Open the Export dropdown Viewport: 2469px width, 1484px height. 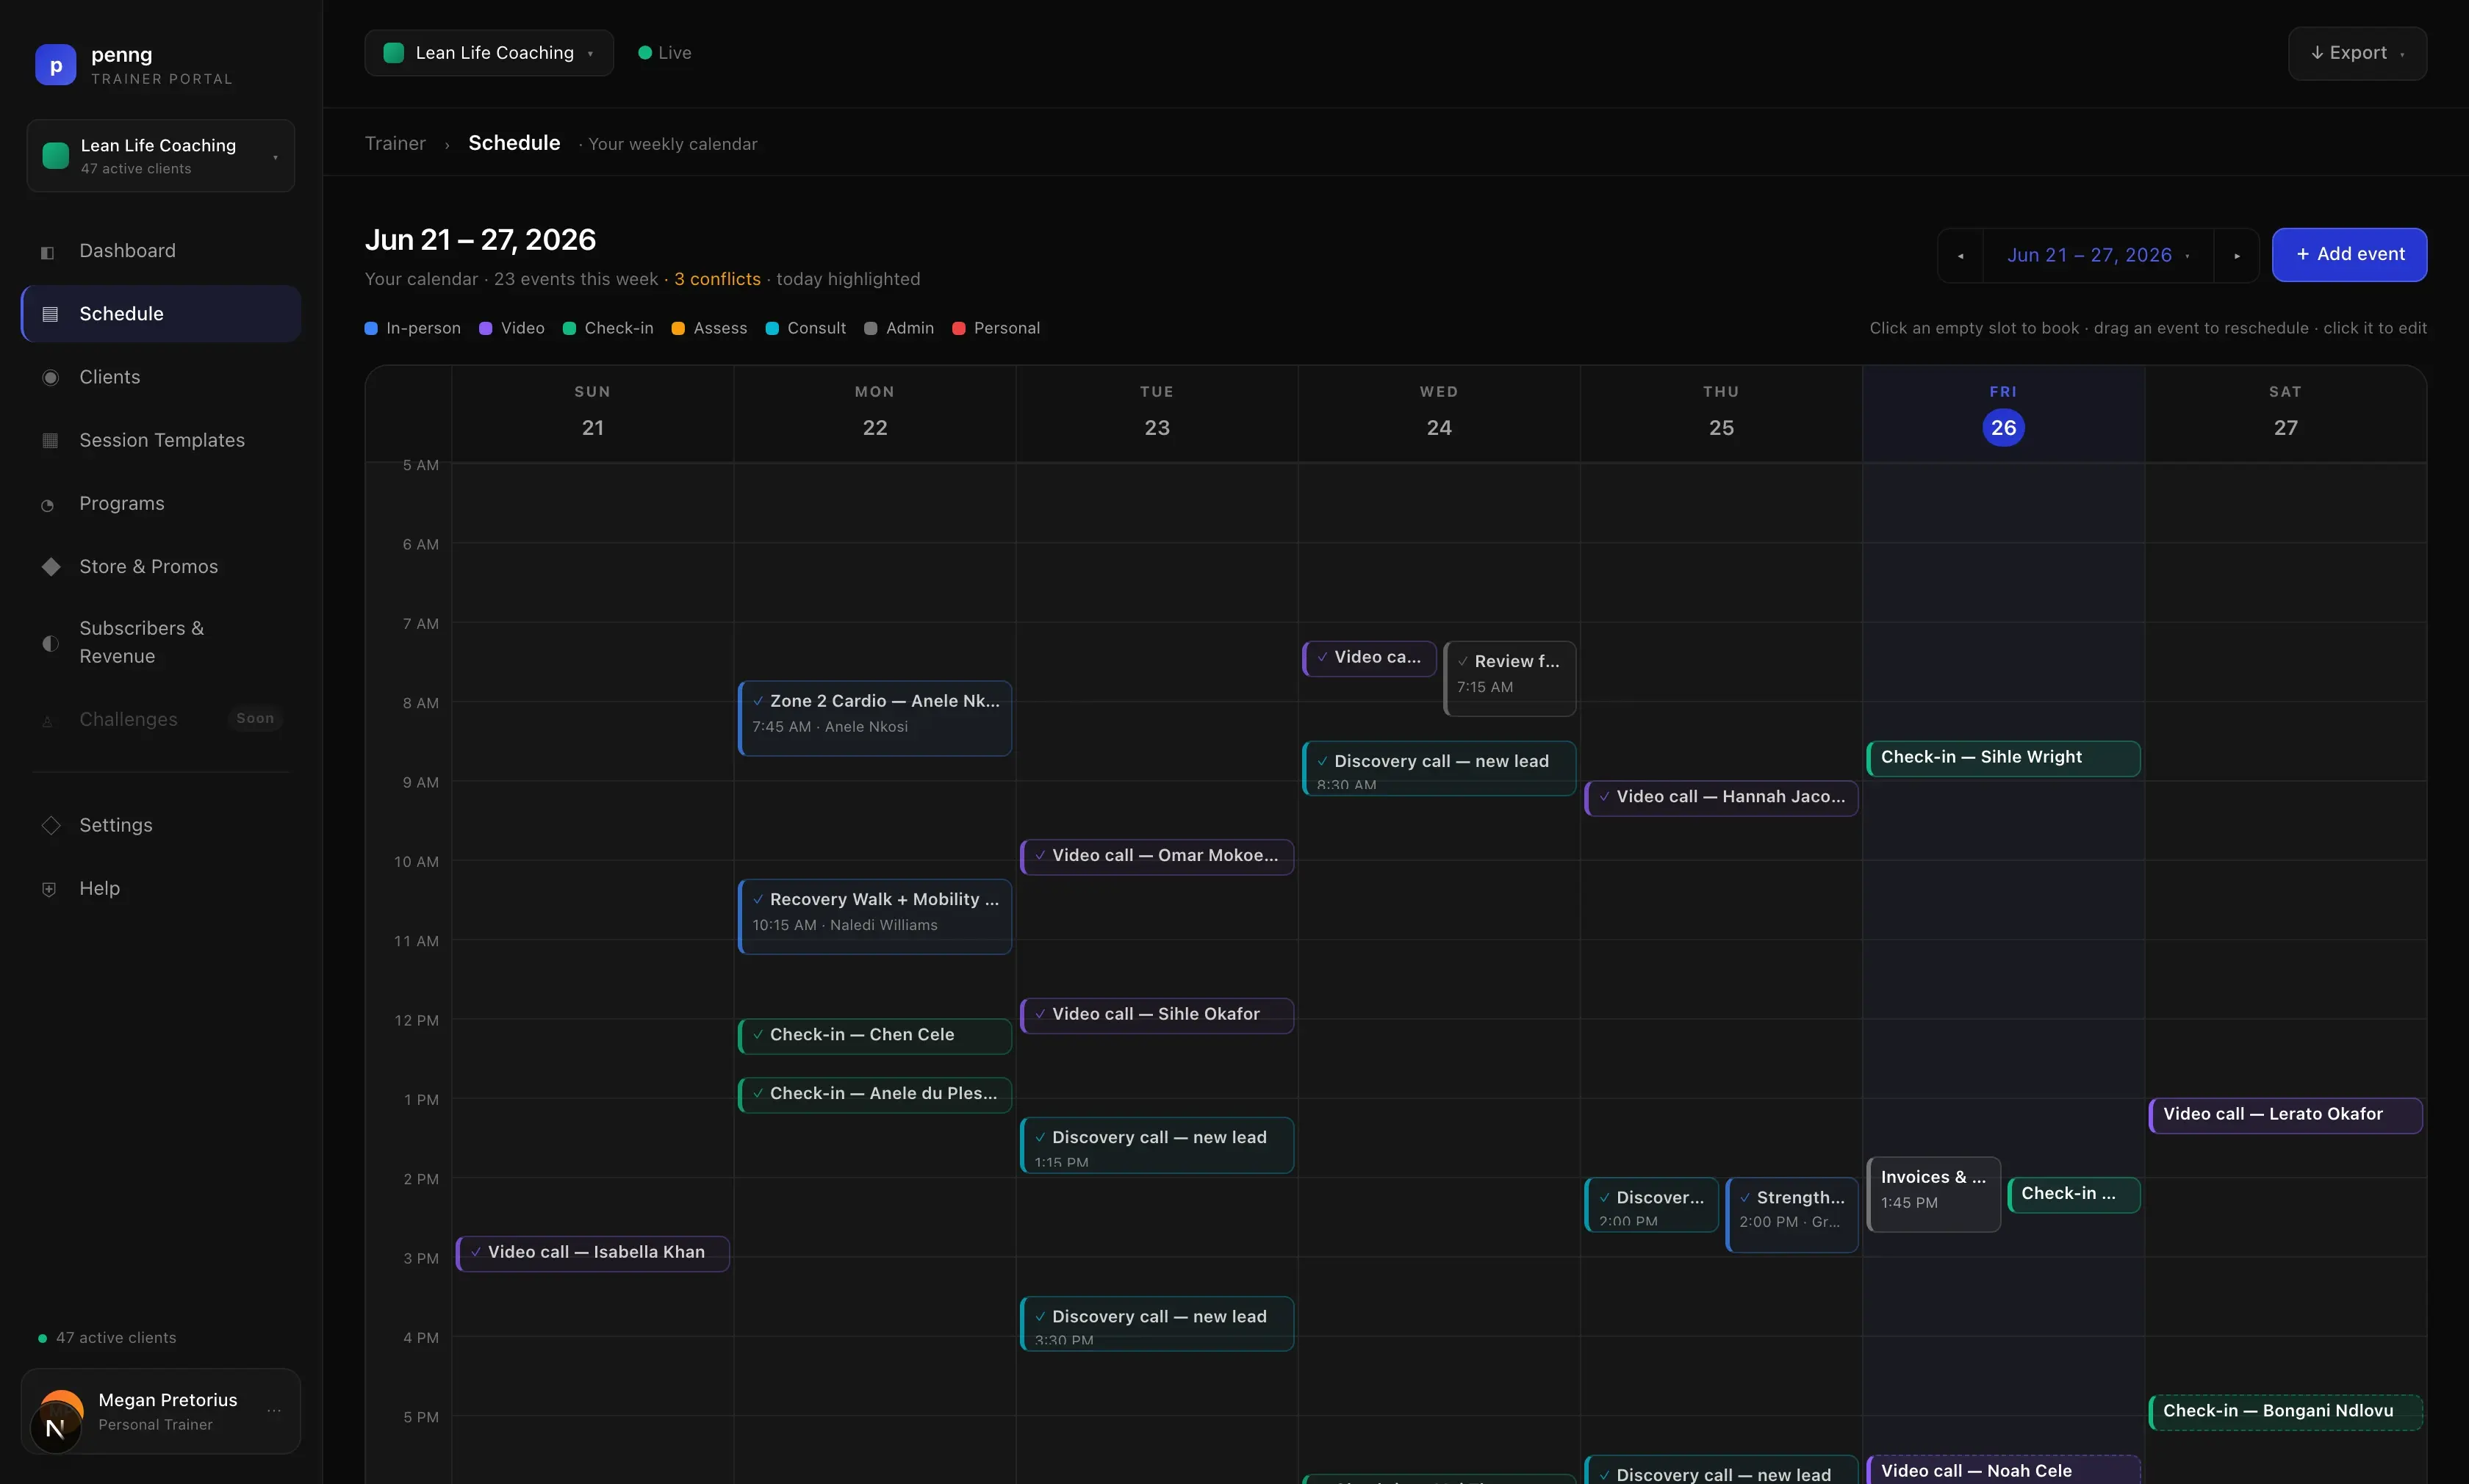click(x=2357, y=53)
